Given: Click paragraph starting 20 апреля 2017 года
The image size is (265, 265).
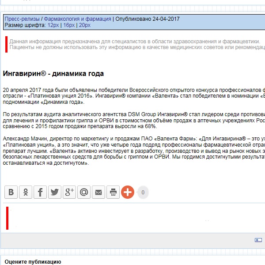Looking at the screenshot, I should point(134,96).
